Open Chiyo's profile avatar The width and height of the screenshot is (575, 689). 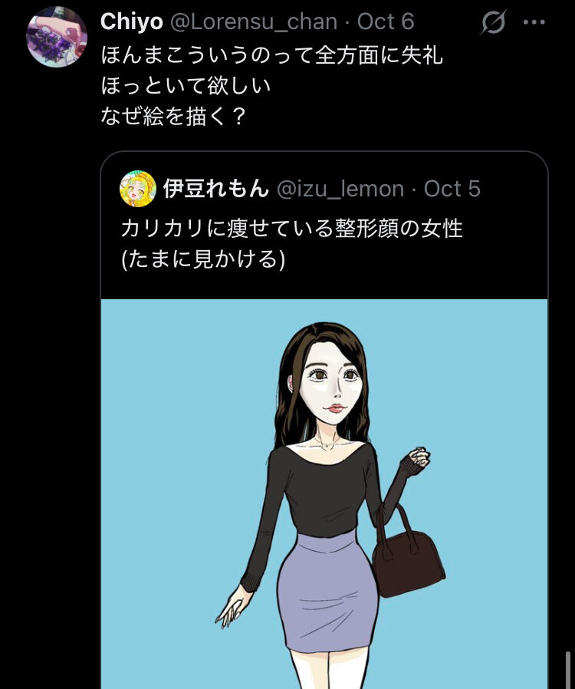pyautogui.click(x=57, y=38)
